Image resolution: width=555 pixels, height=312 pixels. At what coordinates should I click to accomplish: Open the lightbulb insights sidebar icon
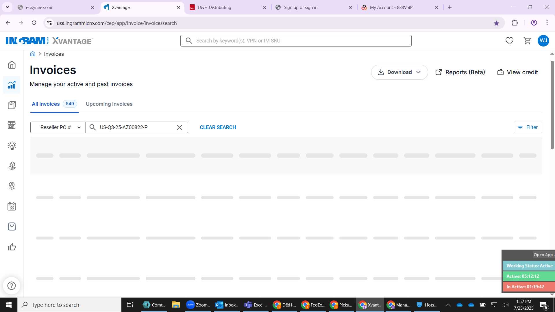click(12, 146)
